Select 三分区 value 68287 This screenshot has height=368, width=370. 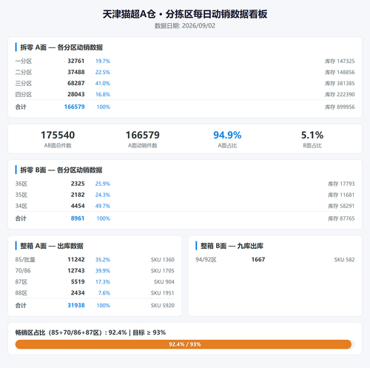[76, 83]
